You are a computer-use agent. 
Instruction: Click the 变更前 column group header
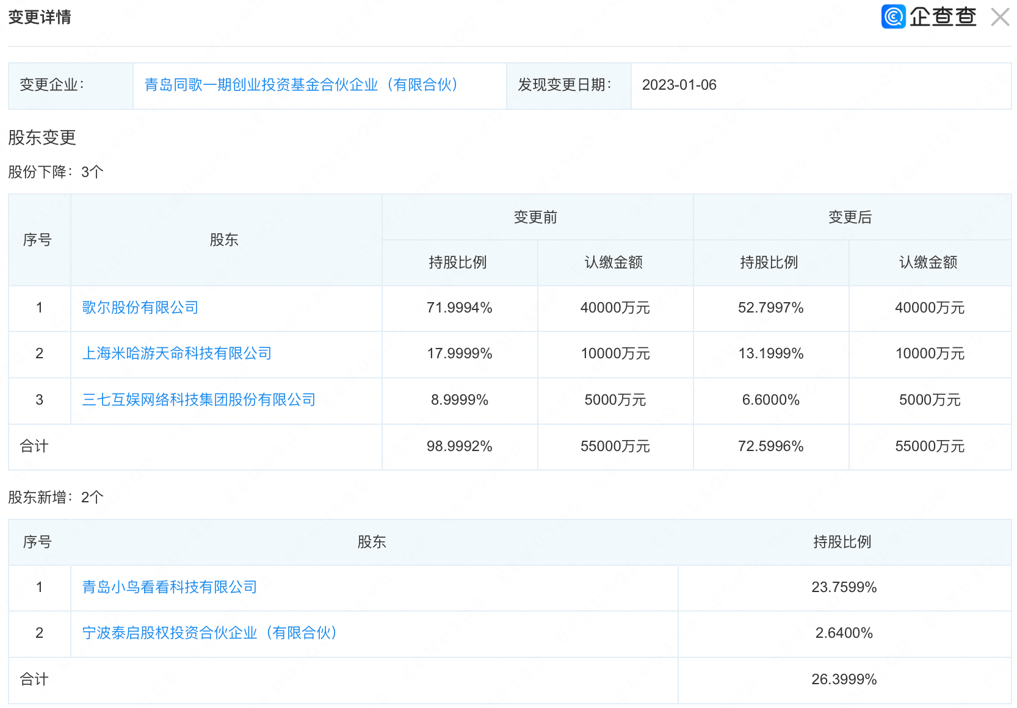535,217
